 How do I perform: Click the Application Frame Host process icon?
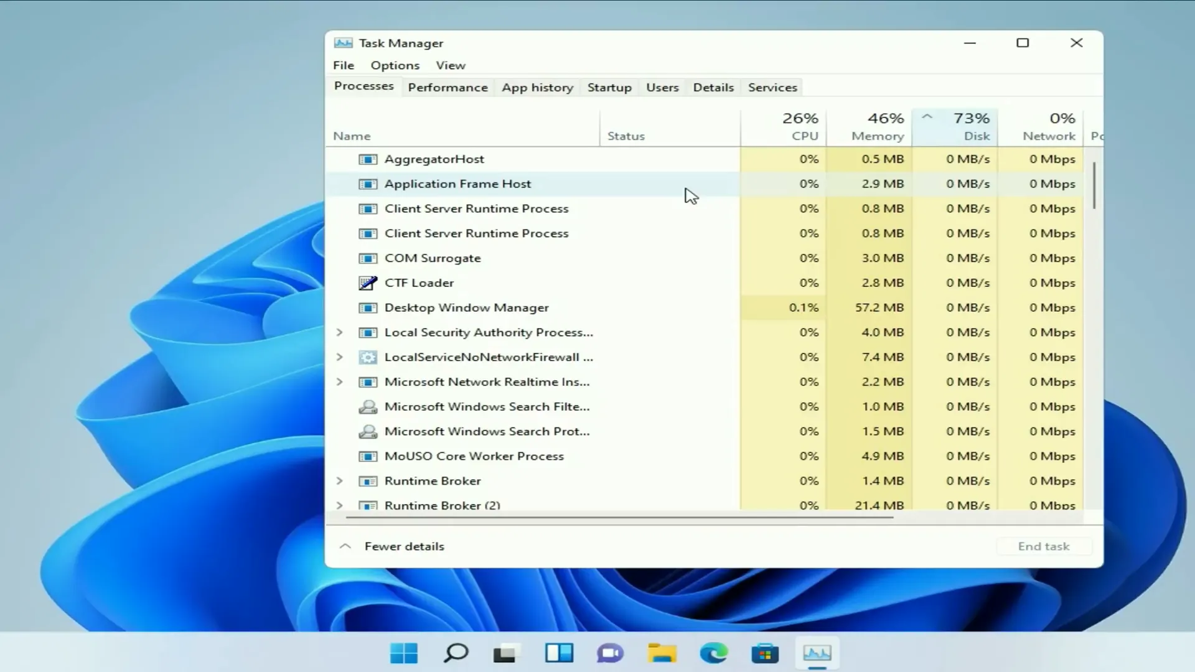[368, 184]
